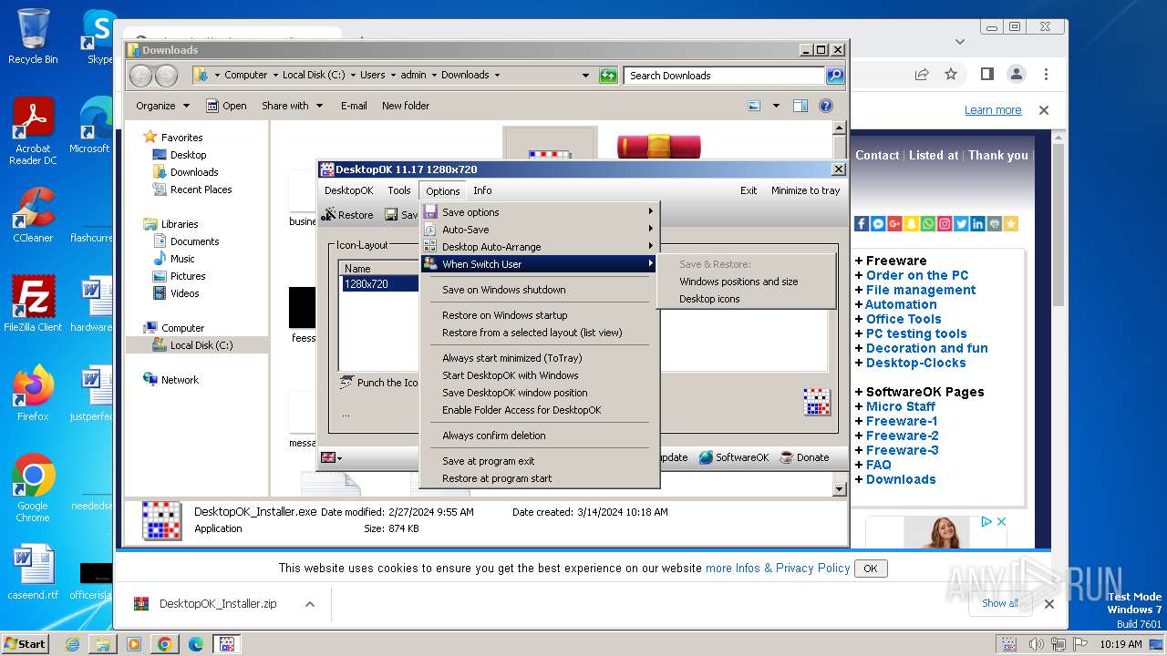Viewport: 1167px width, 656px height.
Task: Click the Name column header
Action: [379, 269]
